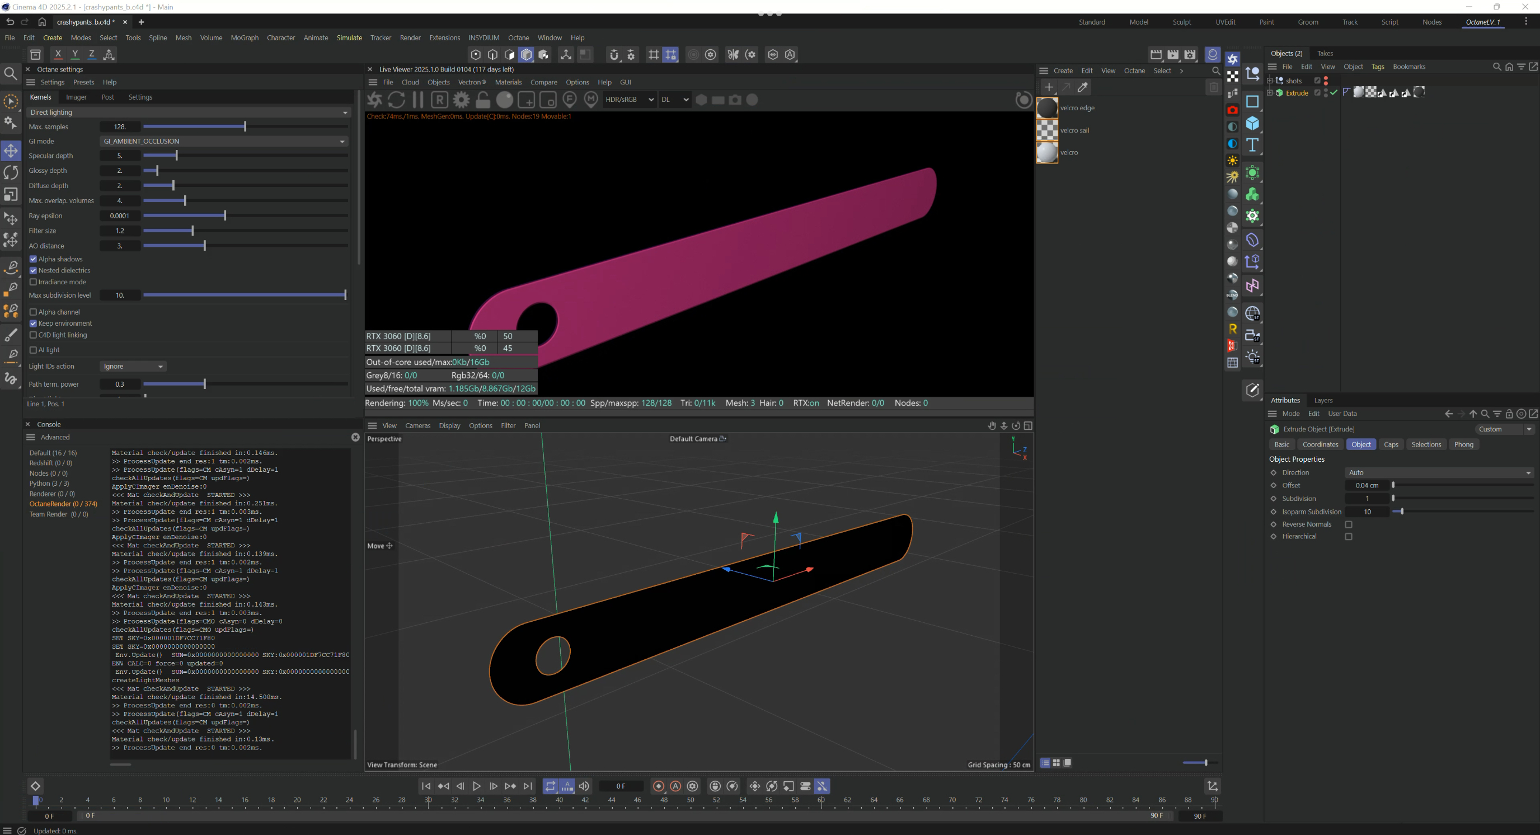The height and width of the screenshot is (835, 1540).
Task: Open the Imager tab in Octane settings
Action: [76, 97]
